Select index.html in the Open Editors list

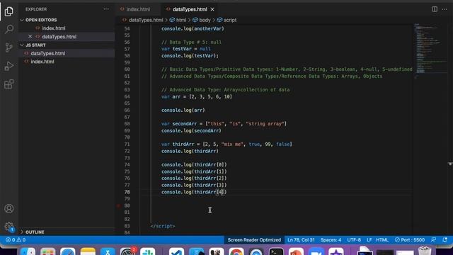coord(54,28)
